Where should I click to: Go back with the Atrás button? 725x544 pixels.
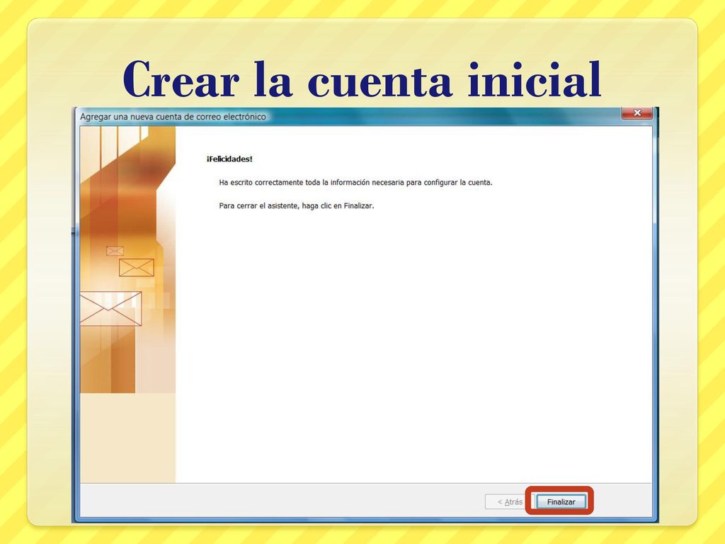(x=510, y=501)
